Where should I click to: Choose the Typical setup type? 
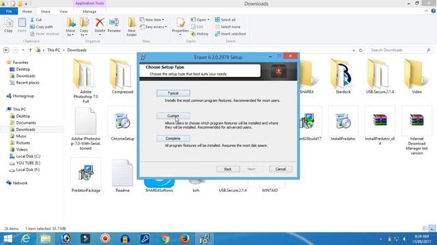point(173,93)
